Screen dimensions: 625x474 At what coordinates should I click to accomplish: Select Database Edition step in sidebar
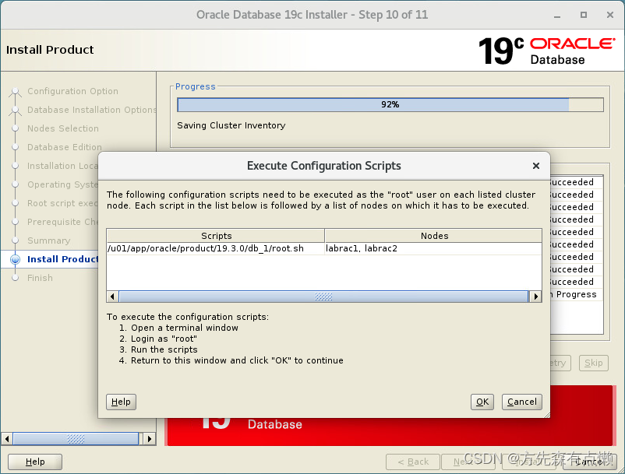[x=65, y=147]
